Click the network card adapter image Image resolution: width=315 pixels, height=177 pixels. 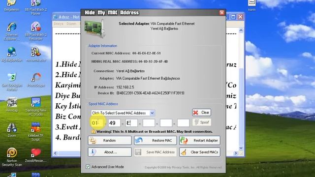pos(95,29)
